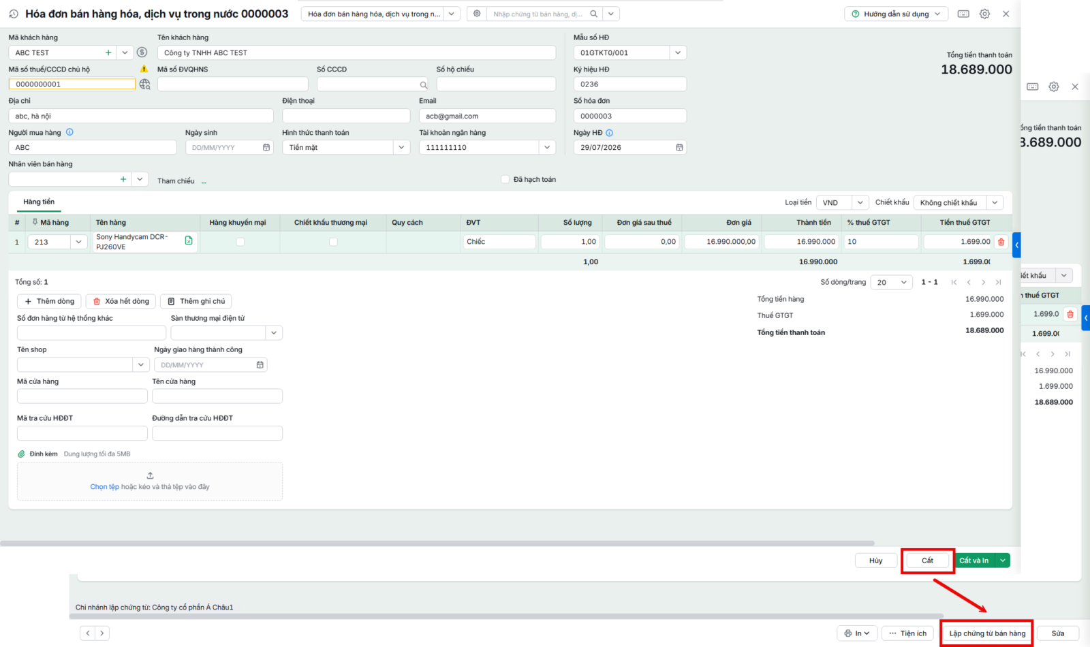Click the Thêm ghi chú button

(x=196, y=301)
